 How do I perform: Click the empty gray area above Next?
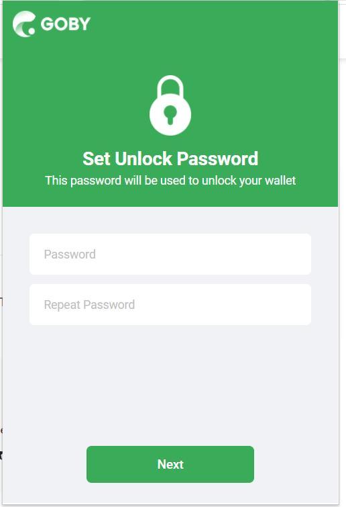[170, 385]
